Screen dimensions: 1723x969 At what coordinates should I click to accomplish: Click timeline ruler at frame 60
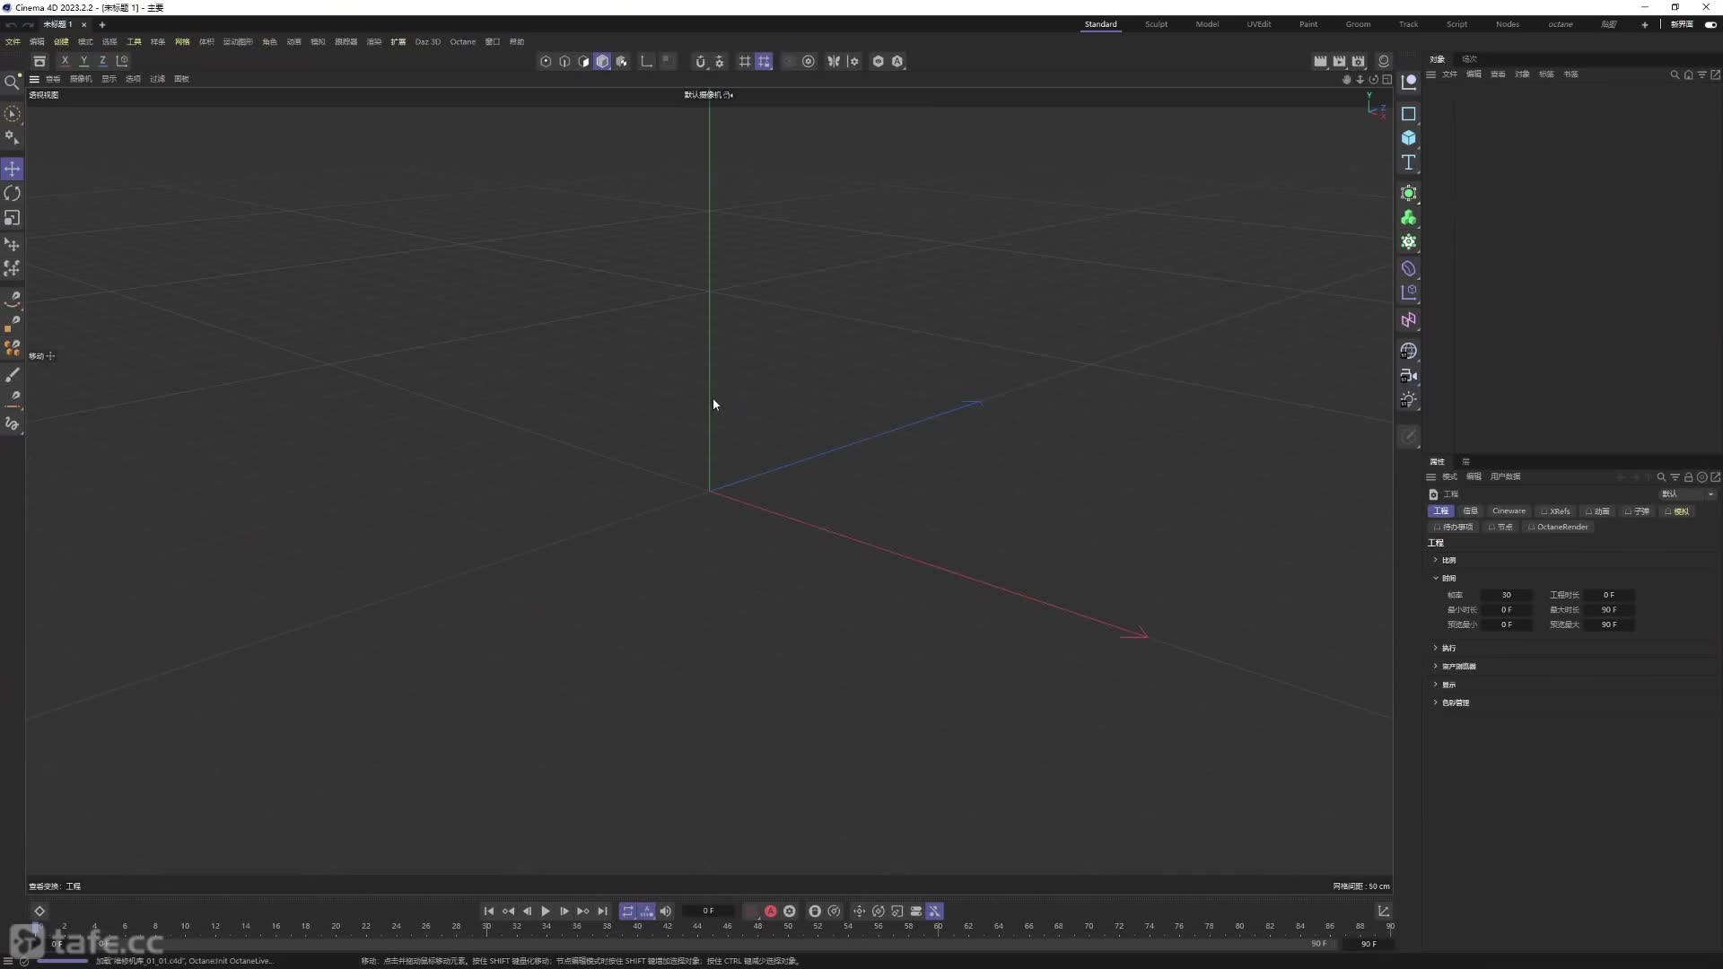tap(938, 927)
